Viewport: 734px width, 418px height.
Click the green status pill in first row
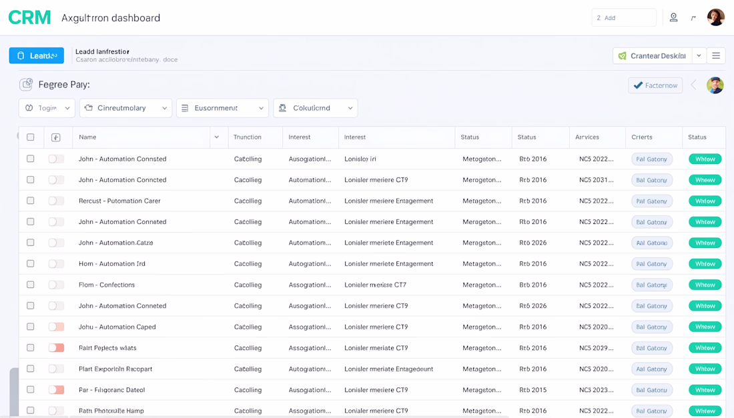click(x=705, y=159)
